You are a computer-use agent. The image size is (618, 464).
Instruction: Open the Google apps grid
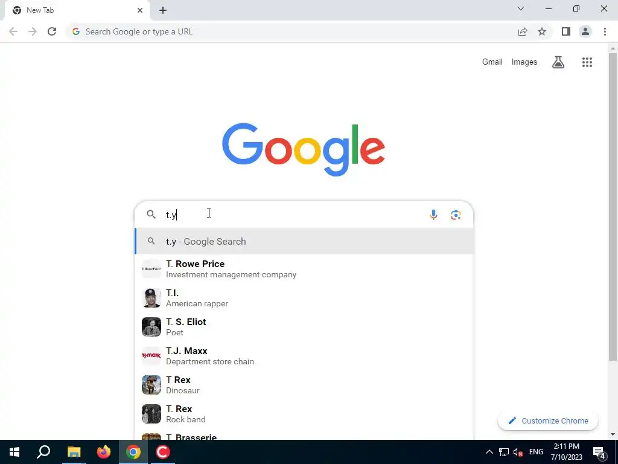pos(587,62)
